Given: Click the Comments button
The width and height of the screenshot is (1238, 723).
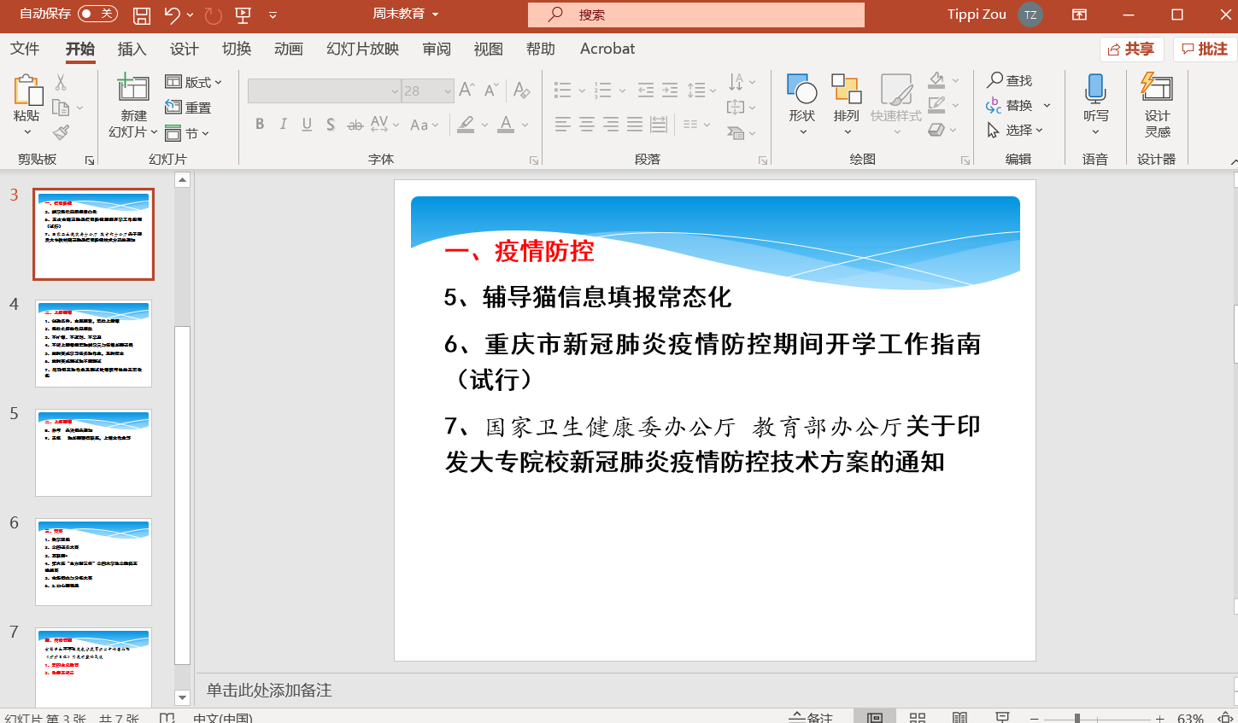Looking at the screenshot, I should pyautogui.click(x=1205, y=49).
